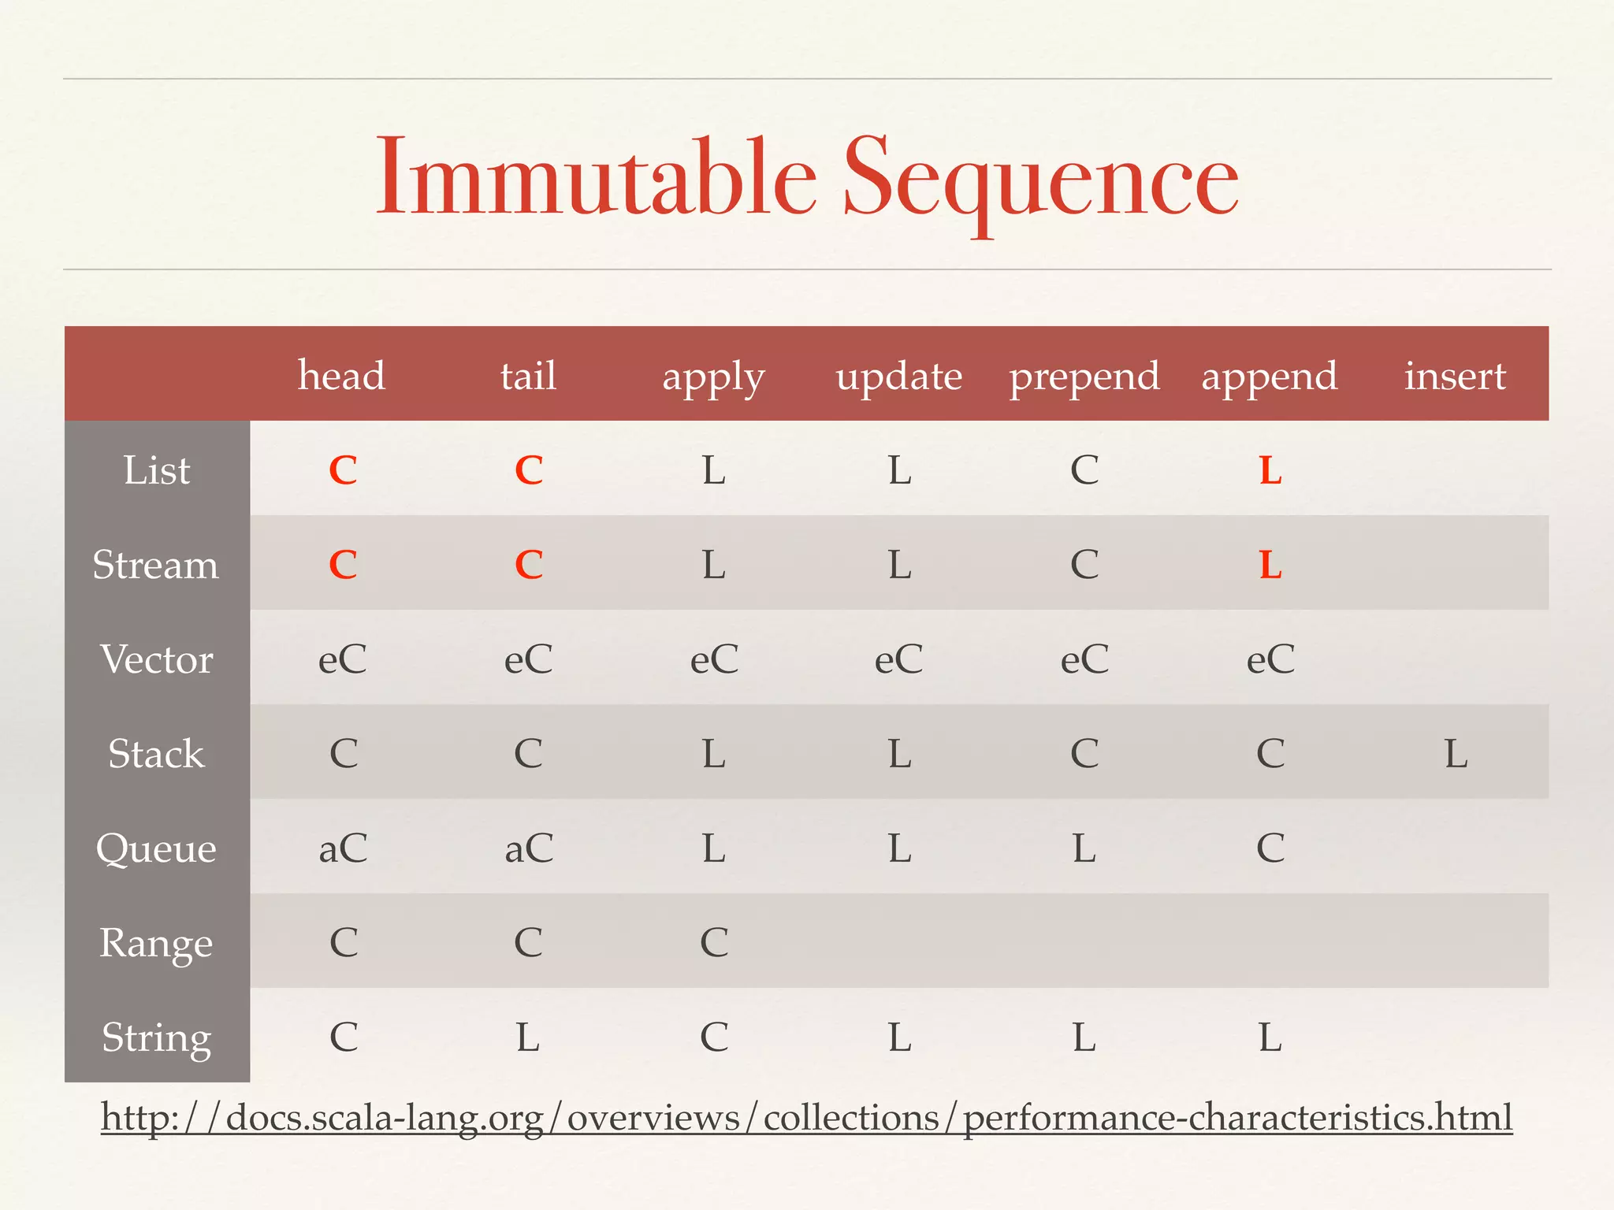Select the prepend column header
The image size is (1614, 1210).
point(1084,377)
